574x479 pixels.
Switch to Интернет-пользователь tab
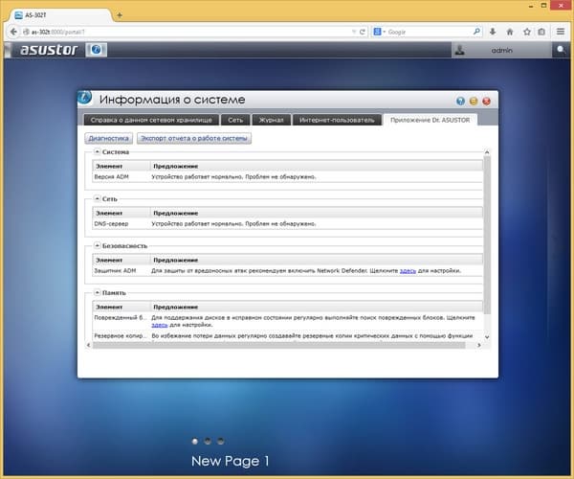tap(337, 120)
